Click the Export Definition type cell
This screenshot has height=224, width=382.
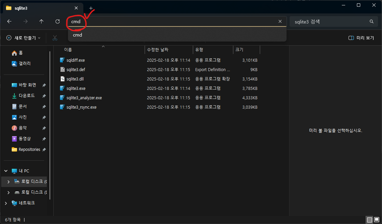[x=213, y=69]
